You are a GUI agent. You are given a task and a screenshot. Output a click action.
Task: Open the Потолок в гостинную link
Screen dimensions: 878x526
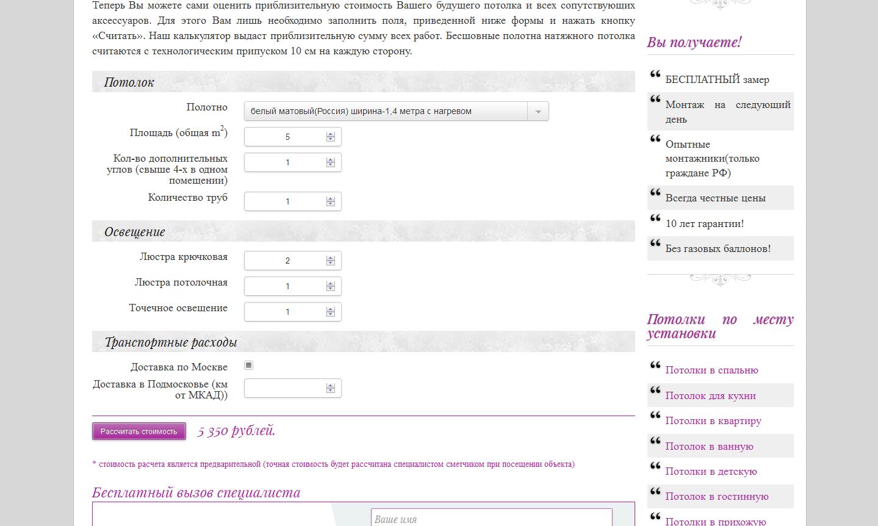[x=717, y=497]
